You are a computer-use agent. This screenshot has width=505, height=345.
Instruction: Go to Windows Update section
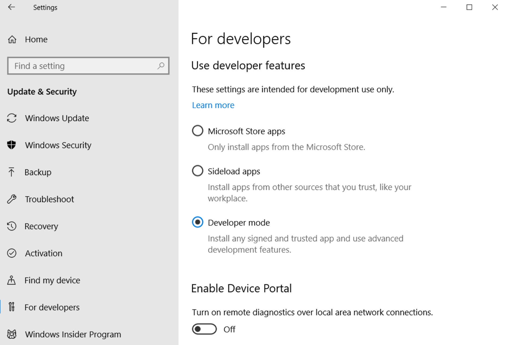[57, 118]
